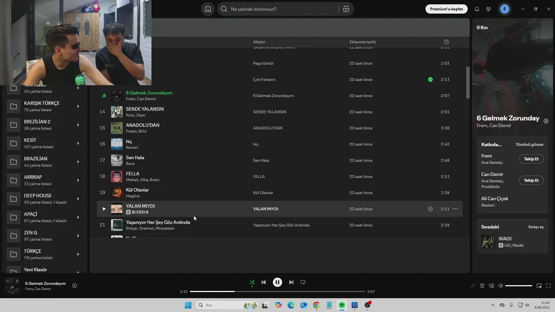Seek on the playback progress bar
This screenshot has width=555, height=312.
(x=277, y=292)
